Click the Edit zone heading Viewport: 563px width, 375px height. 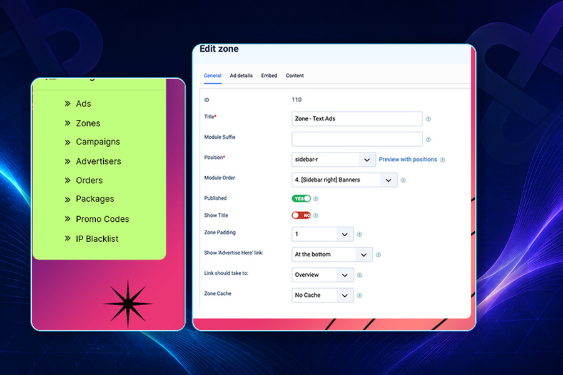(219, 49)
